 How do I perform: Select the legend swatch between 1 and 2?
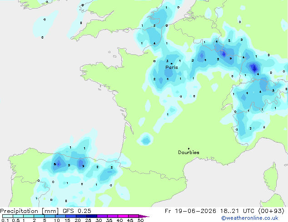(x=29, y=216)
